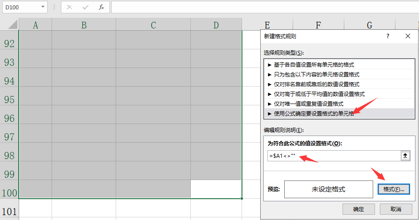Close the 新建格式规则 dialog

[x=408, y=36]
